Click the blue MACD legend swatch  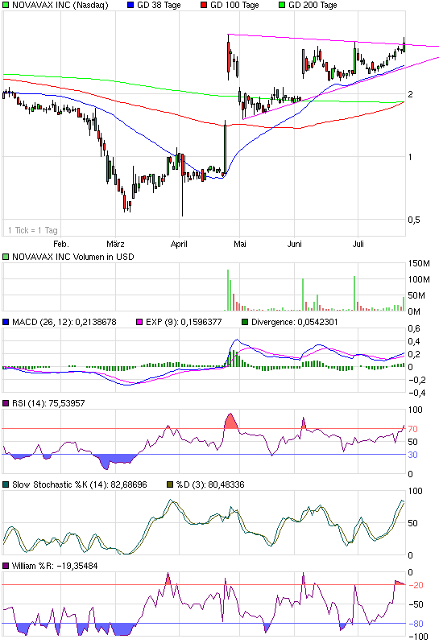(x=6, y=323)
